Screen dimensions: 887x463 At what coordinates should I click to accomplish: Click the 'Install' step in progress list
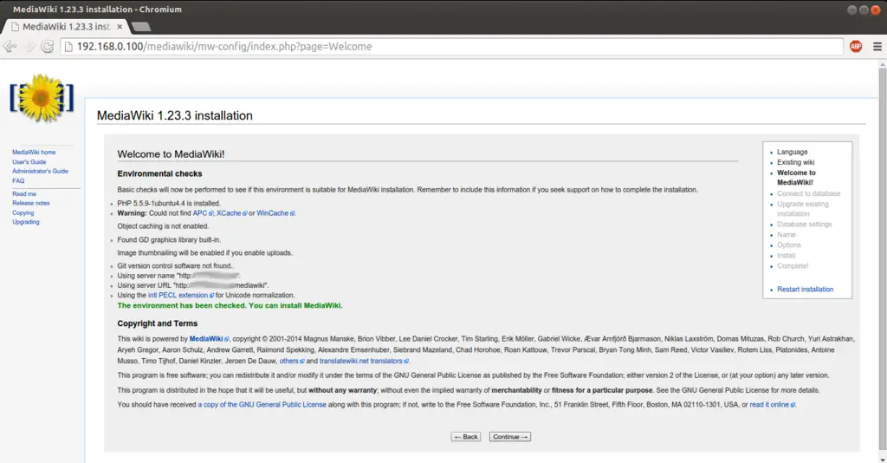click(786, 256)
